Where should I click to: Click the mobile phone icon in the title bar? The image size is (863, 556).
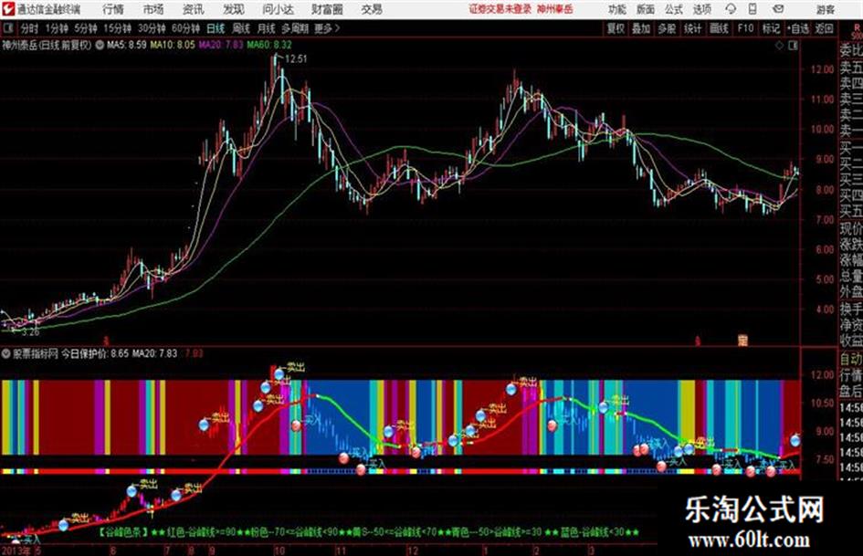pos(752,9)
